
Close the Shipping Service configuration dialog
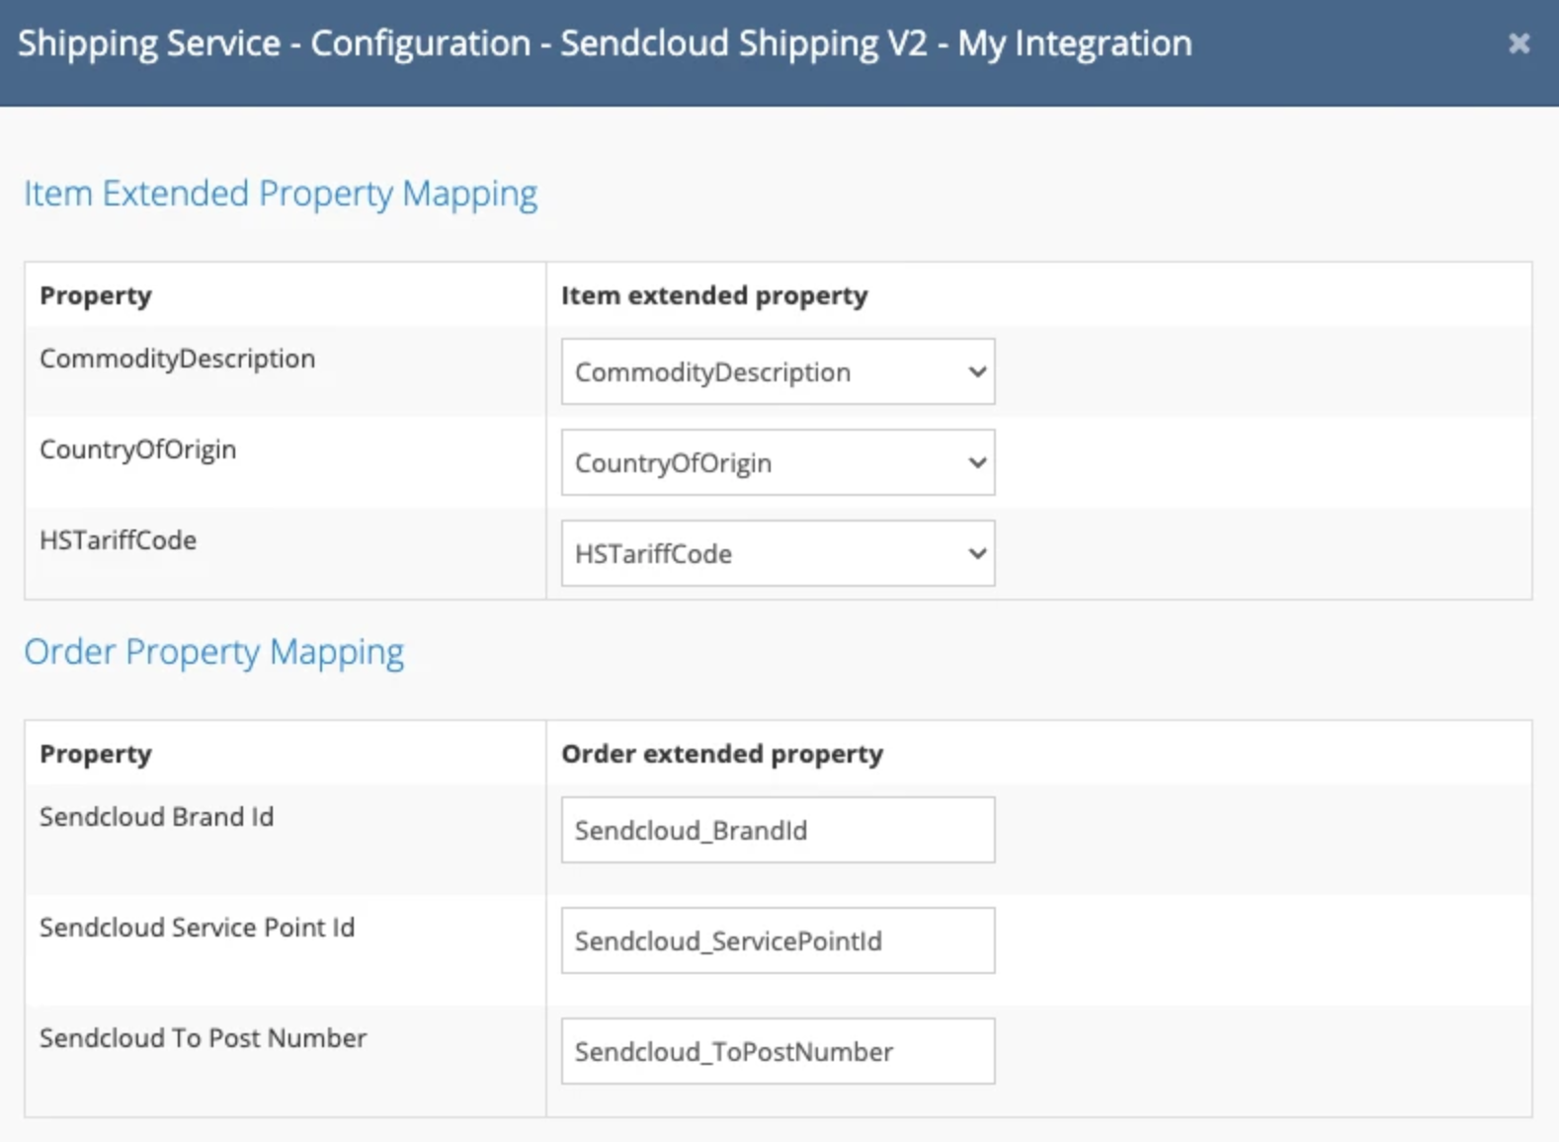[x=1518, y=43]
